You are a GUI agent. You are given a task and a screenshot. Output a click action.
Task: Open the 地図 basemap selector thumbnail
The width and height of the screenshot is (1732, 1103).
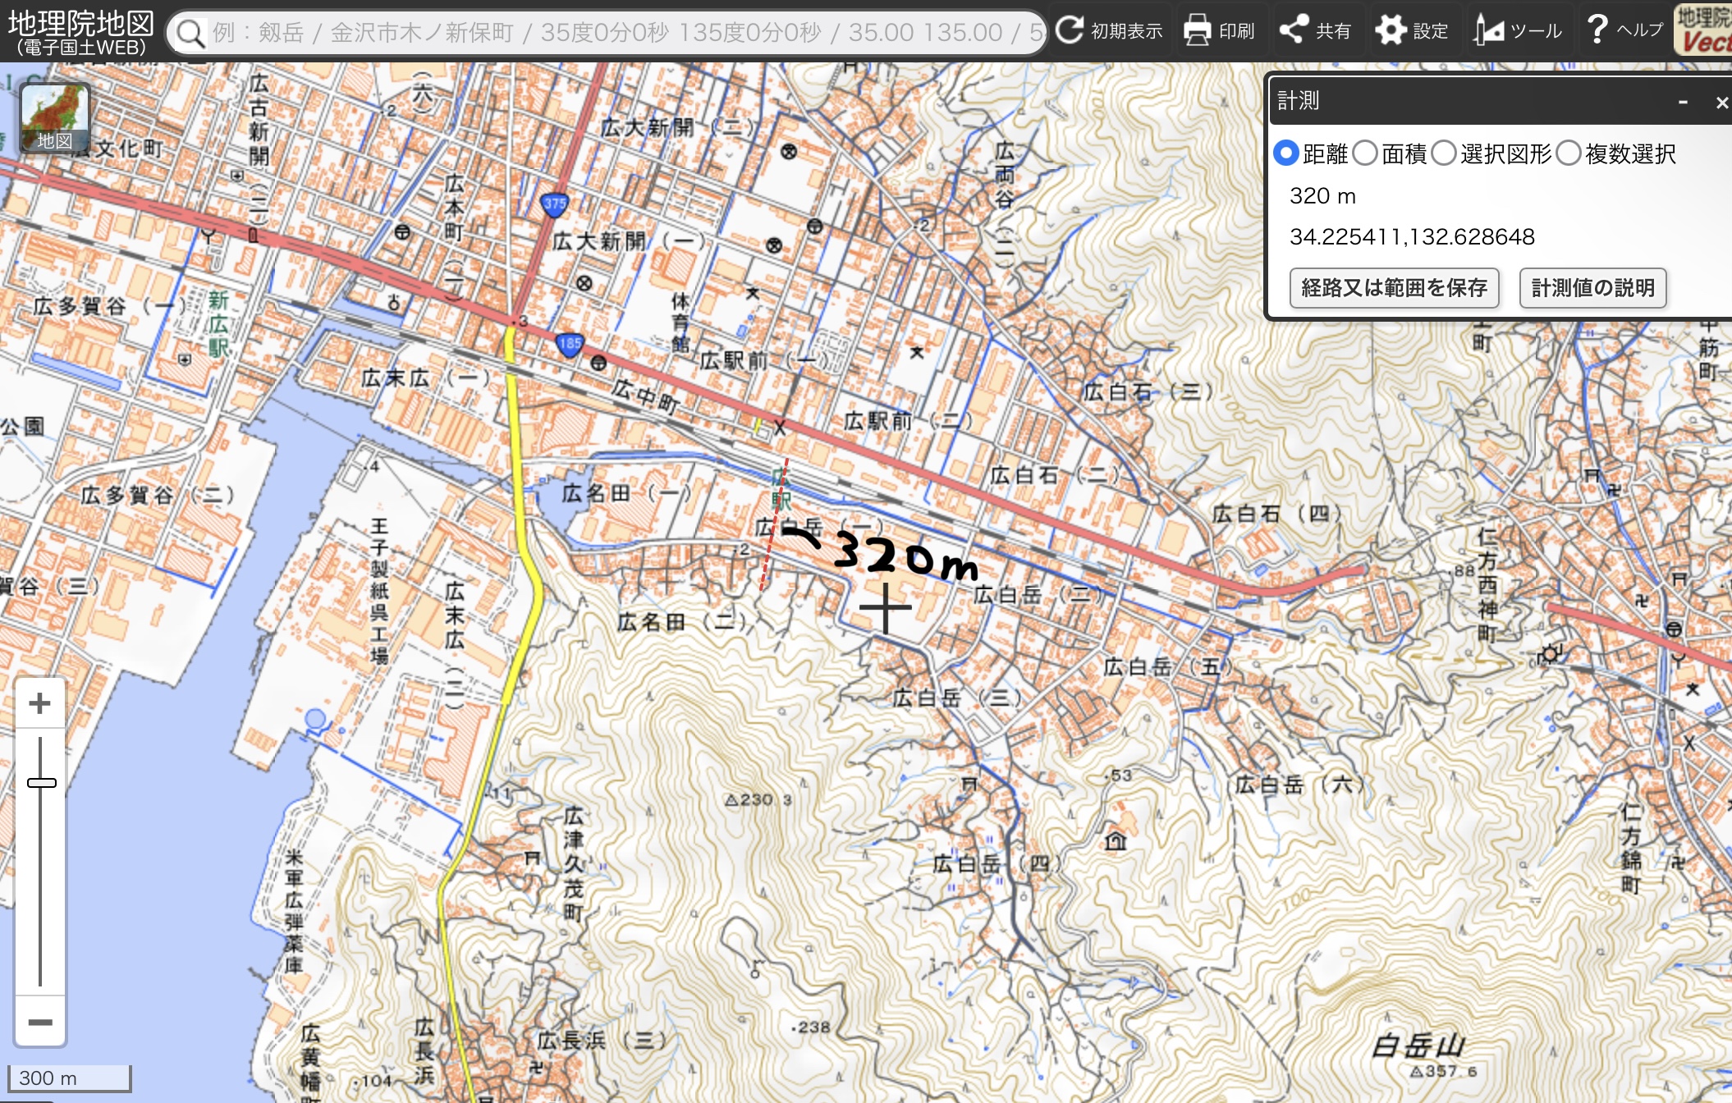point(54,119)
